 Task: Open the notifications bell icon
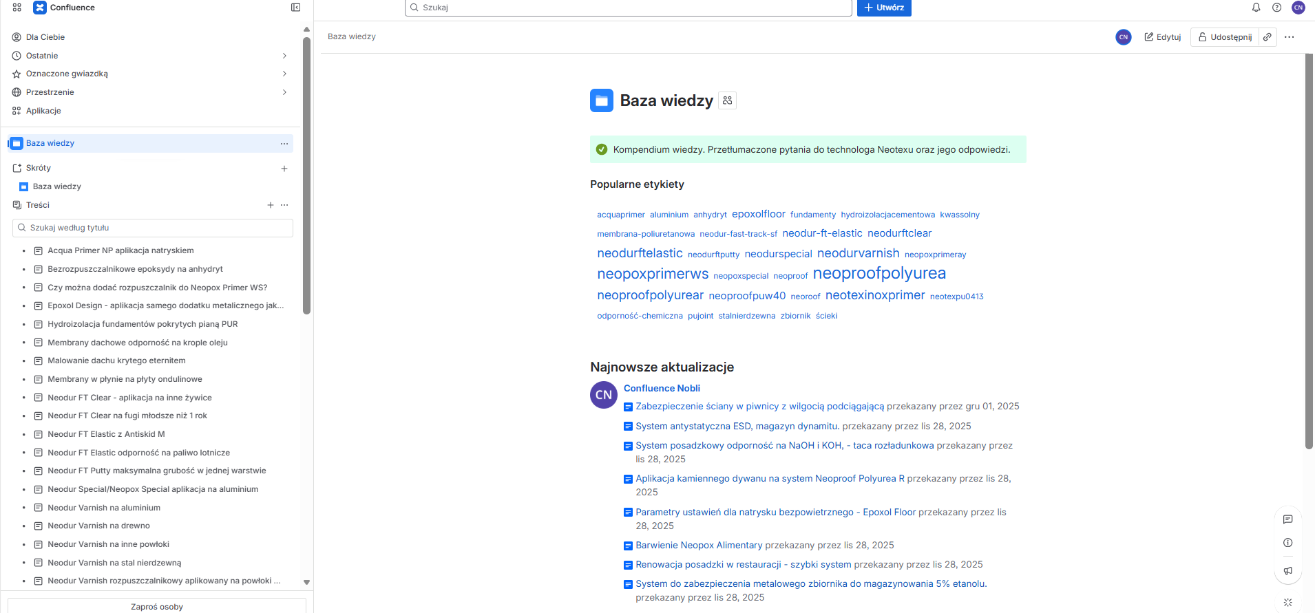tap(1256, 8)
